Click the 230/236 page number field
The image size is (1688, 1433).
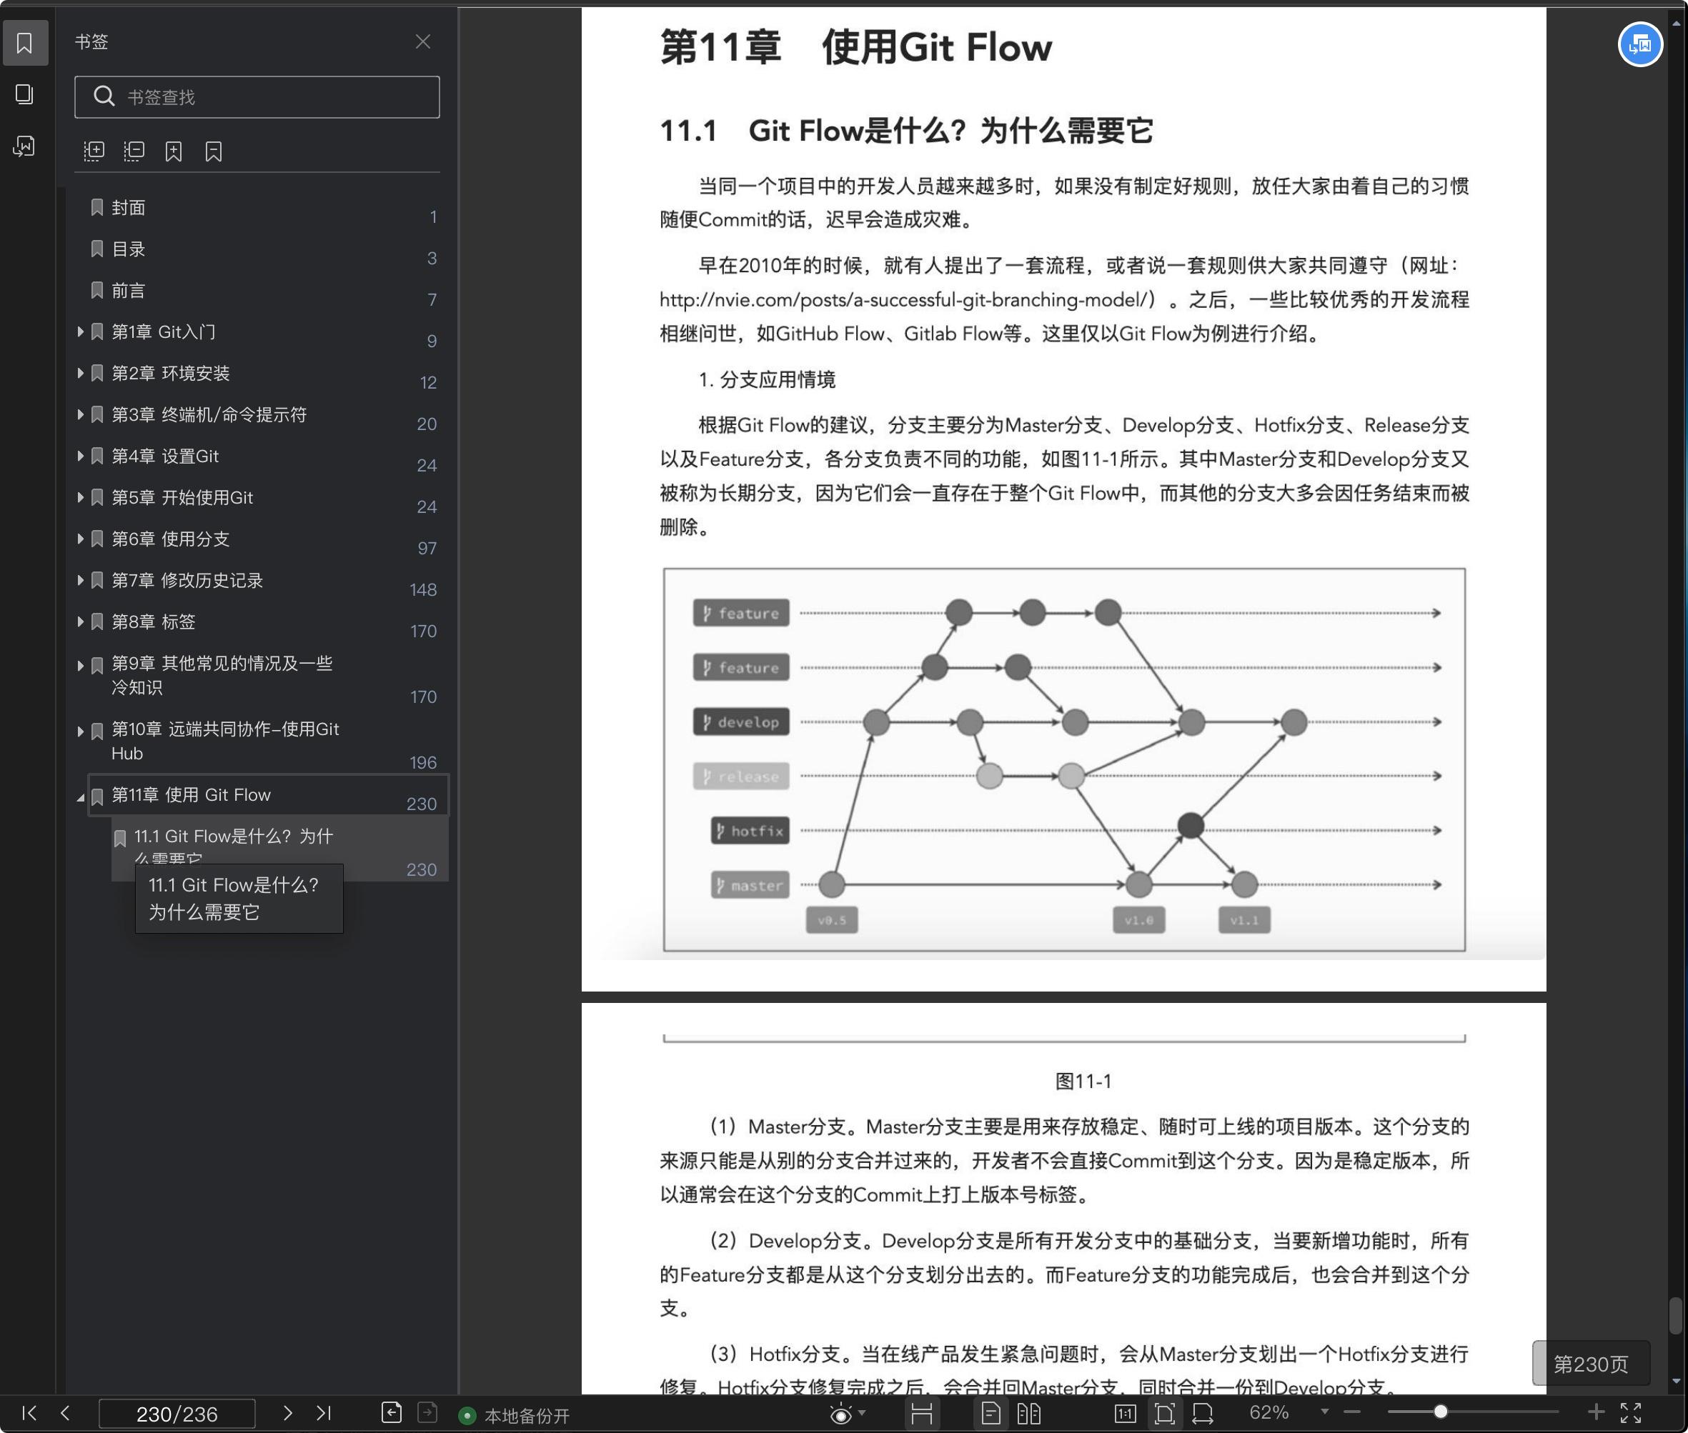point(177,1414)
